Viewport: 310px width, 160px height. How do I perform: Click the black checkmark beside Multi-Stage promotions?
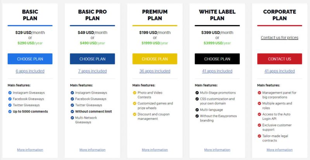pos(197,93)
